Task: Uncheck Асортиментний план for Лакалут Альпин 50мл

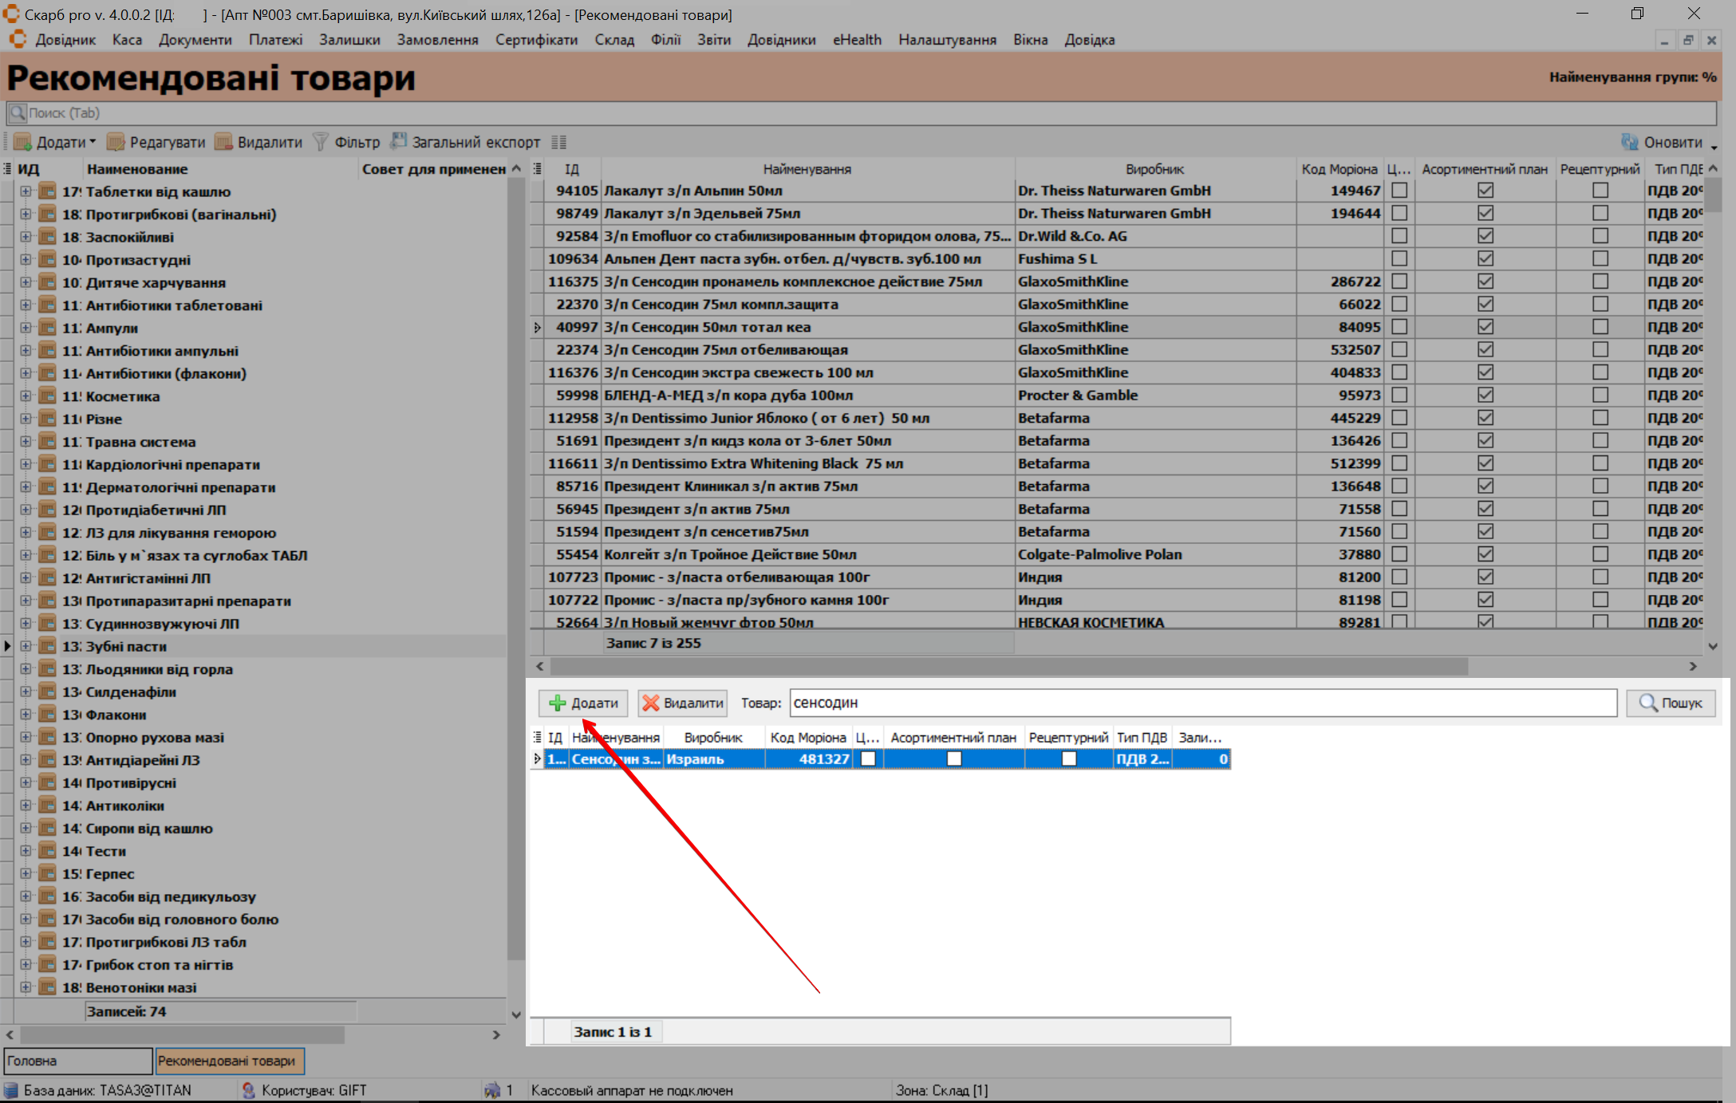Action: (1485, 191)
